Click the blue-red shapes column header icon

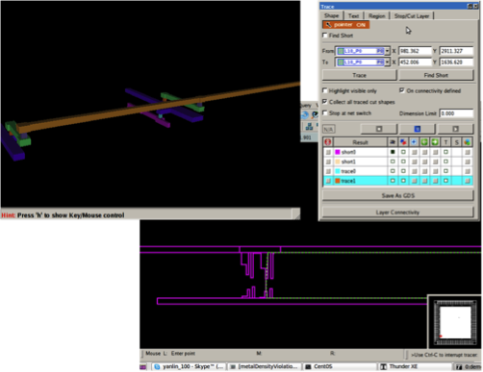pos(403,142)
